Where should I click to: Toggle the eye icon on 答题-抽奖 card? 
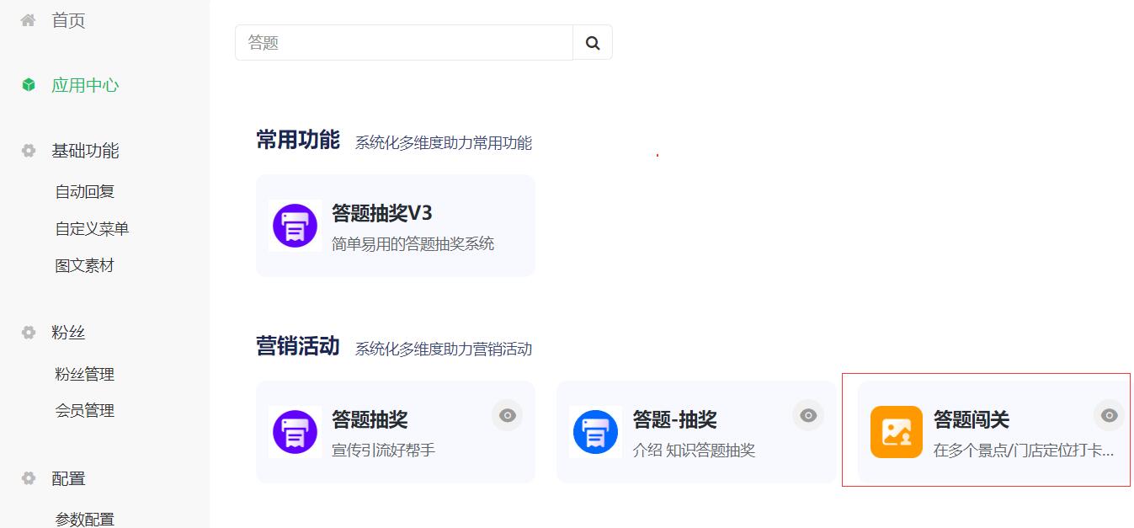[807, 415]
